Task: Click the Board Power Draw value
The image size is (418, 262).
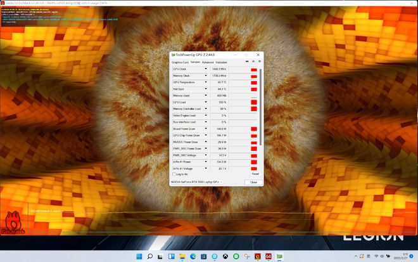Action: coord(218,129)
